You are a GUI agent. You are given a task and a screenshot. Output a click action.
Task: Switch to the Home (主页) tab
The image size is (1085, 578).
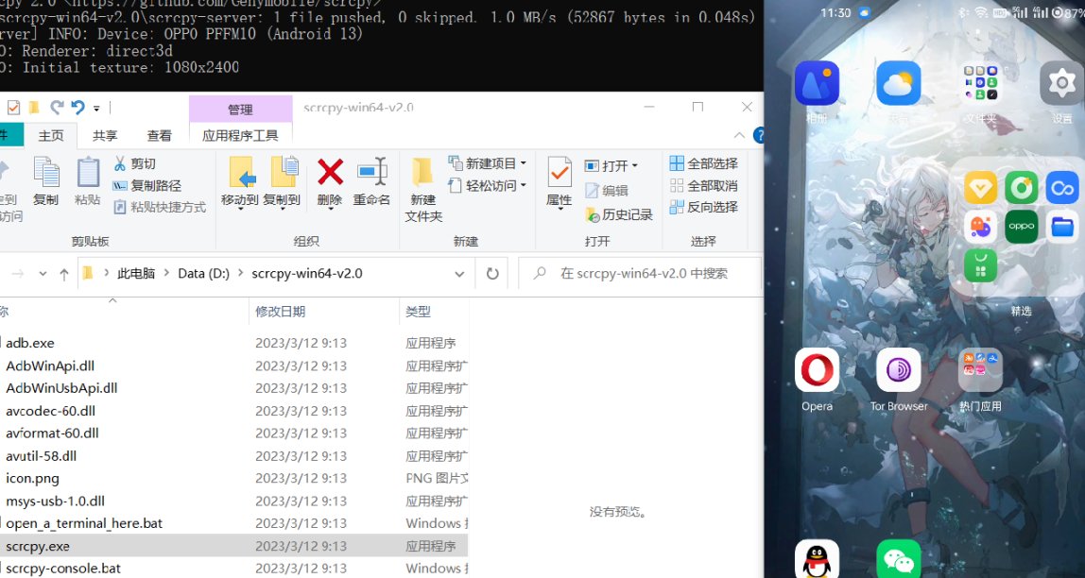tap(50, 135)
